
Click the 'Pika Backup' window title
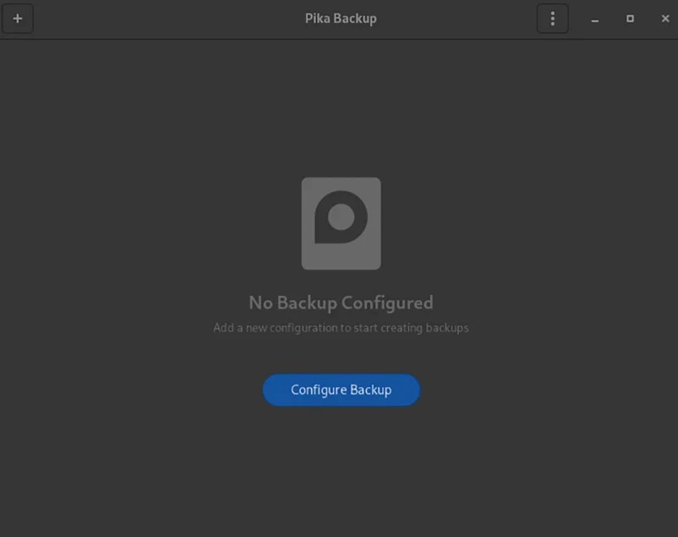click(341, 19)
